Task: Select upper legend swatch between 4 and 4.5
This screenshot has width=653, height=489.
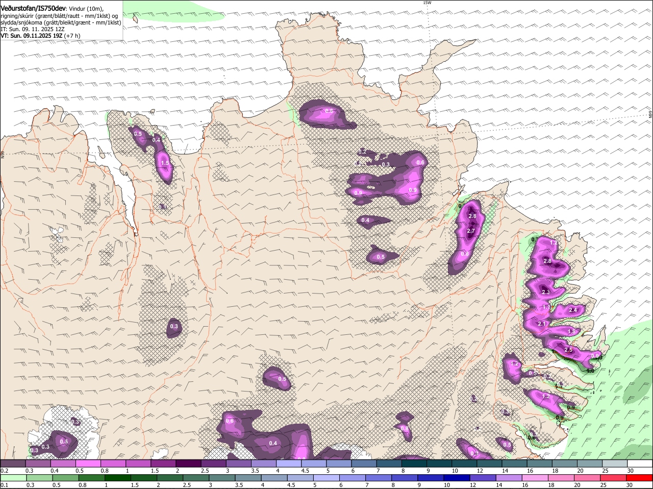Action: pos(289,463)
